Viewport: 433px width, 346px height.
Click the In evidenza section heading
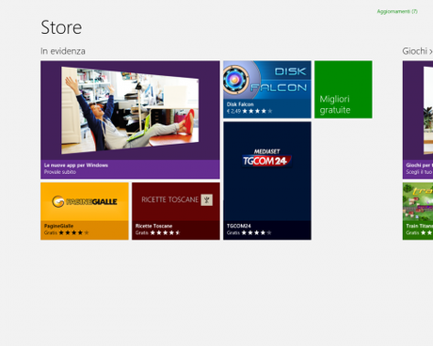[63, 51]
